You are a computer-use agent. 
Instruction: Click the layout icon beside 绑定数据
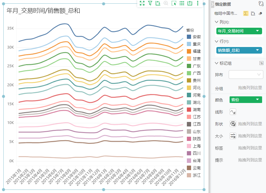click(x=261, y=4)
